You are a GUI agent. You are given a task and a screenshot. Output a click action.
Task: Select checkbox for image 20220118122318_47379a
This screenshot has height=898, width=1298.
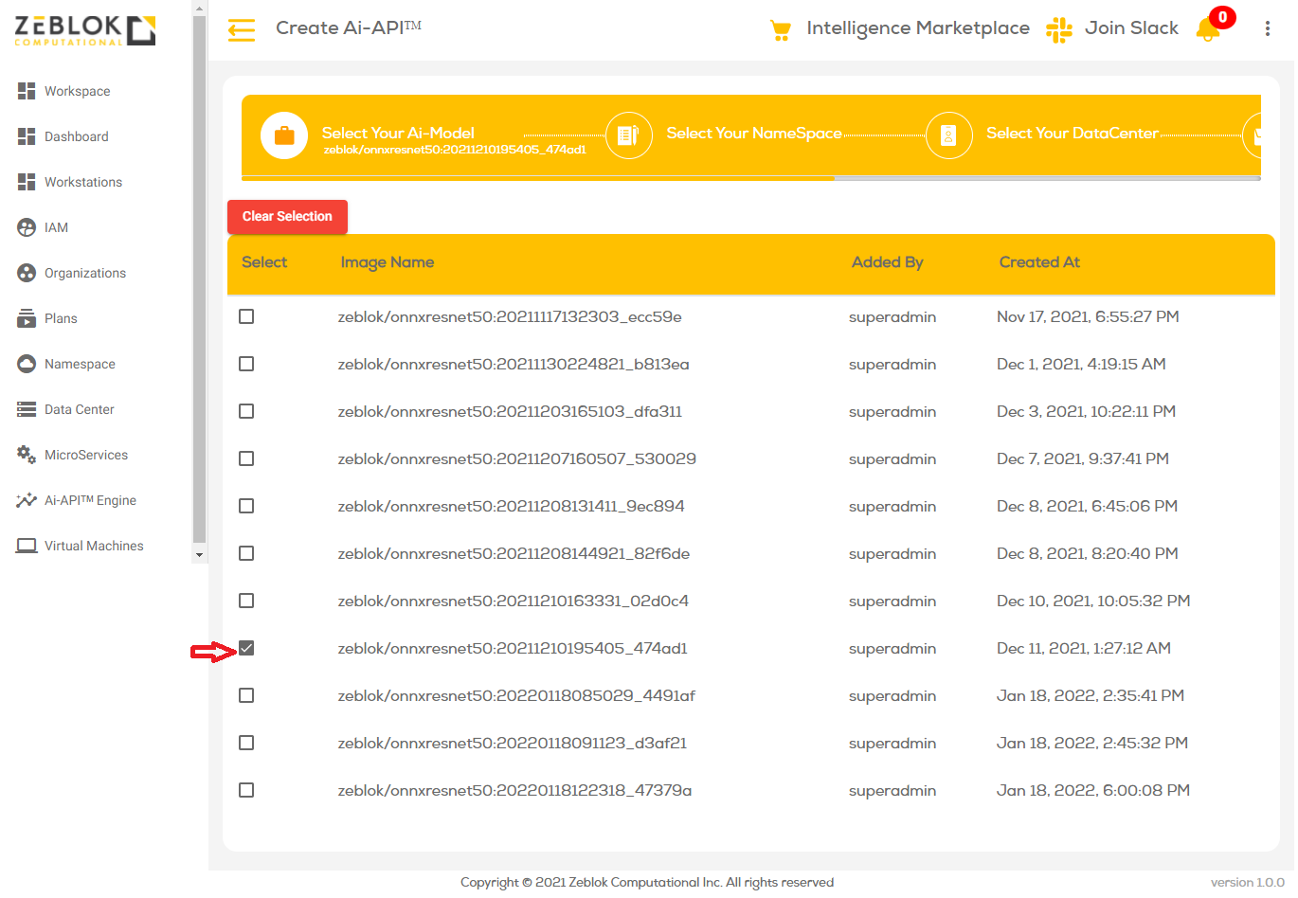tap(246, 790)
